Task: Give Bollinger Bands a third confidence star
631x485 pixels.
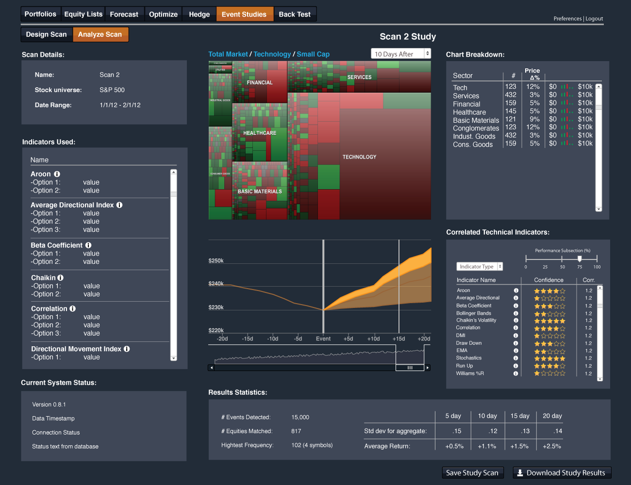Action: pos(549,313)
